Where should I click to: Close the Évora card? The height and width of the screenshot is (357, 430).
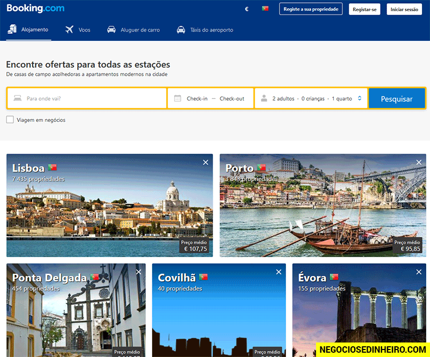pyautogui.click(x=419, y=272)
